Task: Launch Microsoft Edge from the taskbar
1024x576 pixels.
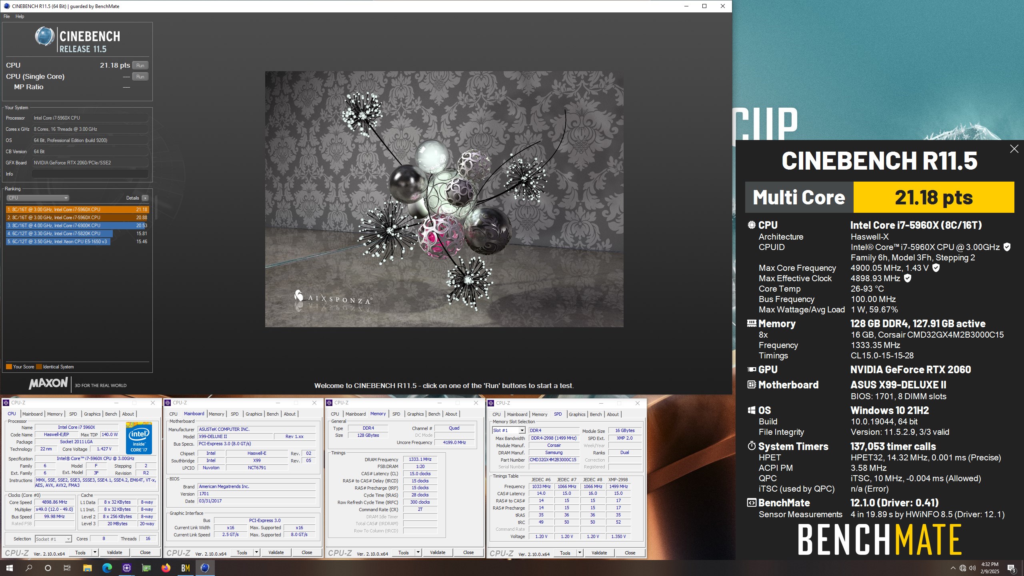Action: [107, 568]
